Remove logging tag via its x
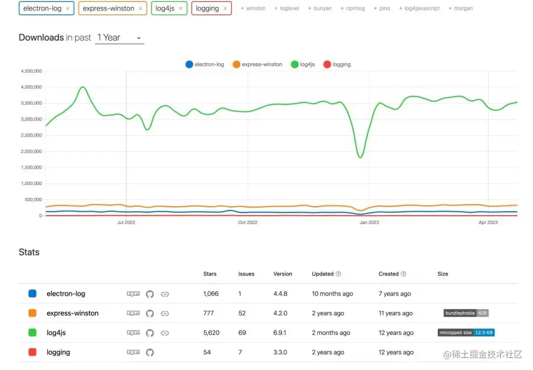The width and height of the screenshot is (533, 370). pyautogui.click(x=225, y=8)
